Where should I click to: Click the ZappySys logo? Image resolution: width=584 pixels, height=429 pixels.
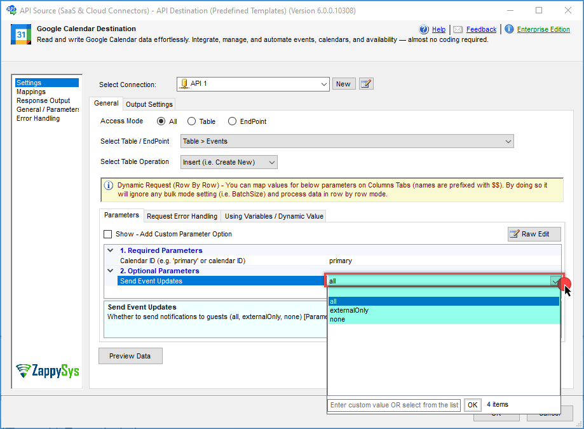[x=48, y=371]
